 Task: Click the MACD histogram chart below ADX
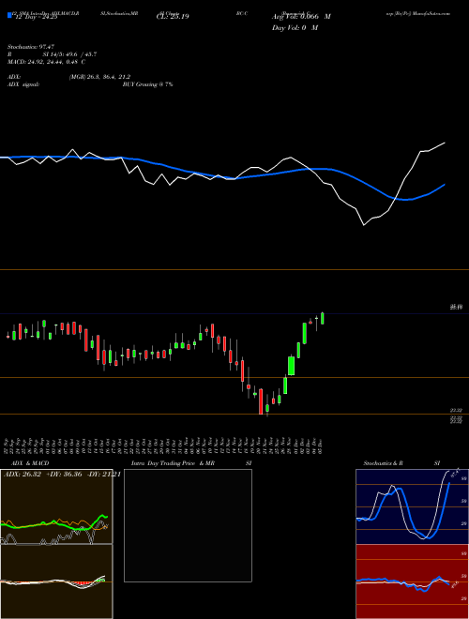coord(56,581)
